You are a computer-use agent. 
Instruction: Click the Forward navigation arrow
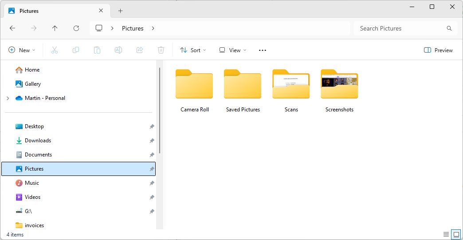coord(34,28)
